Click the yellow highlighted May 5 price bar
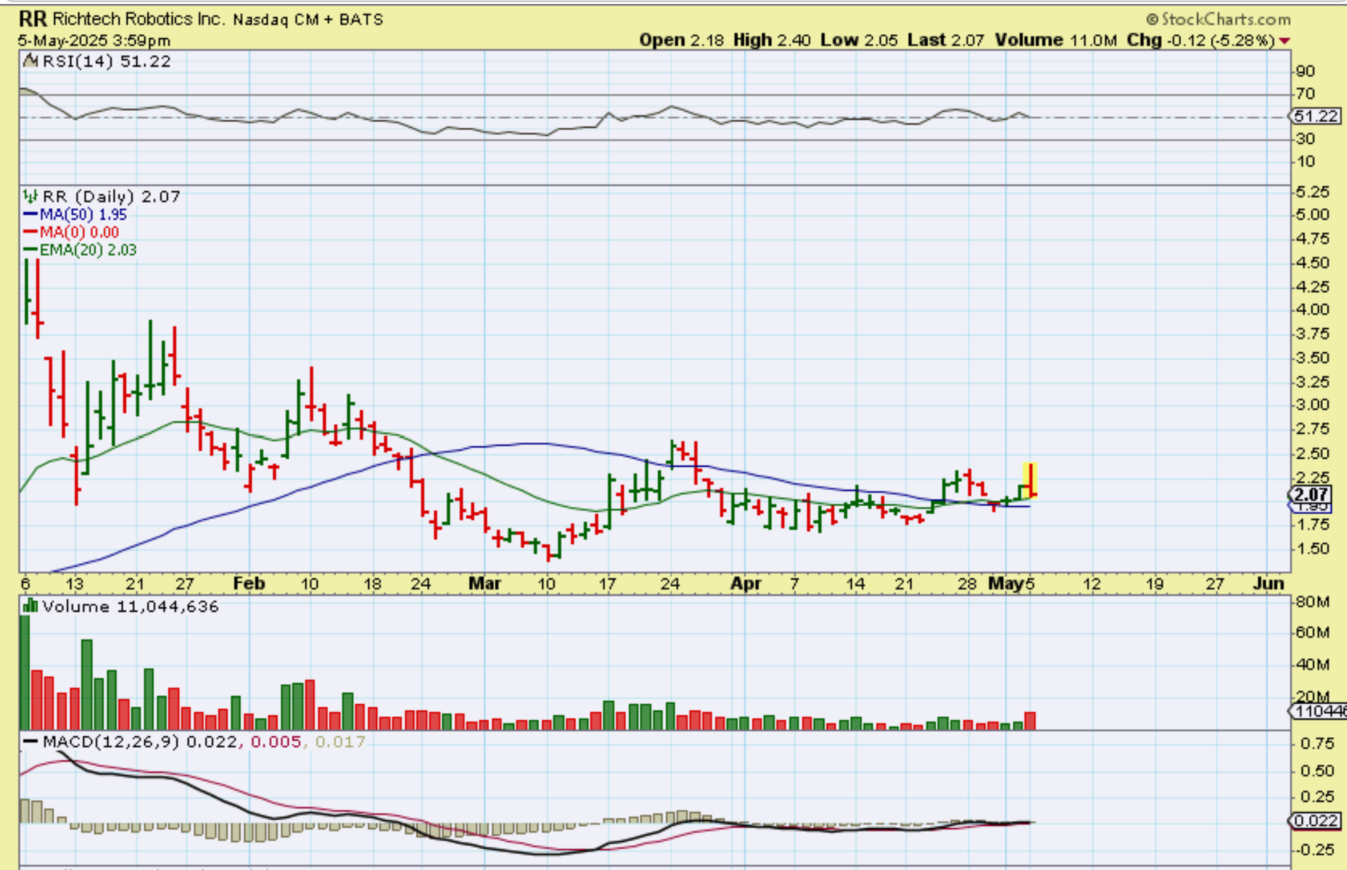 coord(1030,480)
